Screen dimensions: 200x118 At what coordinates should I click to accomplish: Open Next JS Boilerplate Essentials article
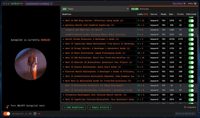94,85
